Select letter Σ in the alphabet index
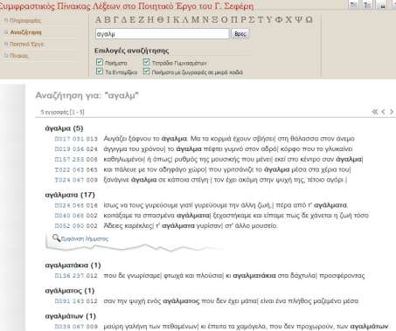 [x=251, y=20]
